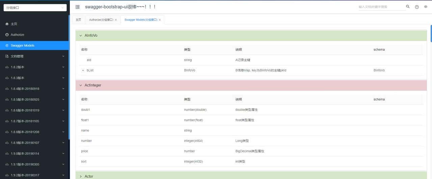Click the 文档管理 folder icon
Viewport: 432px width, 179px height.
pos(7,56)
